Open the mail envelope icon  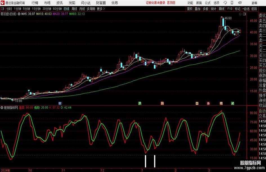240,3
